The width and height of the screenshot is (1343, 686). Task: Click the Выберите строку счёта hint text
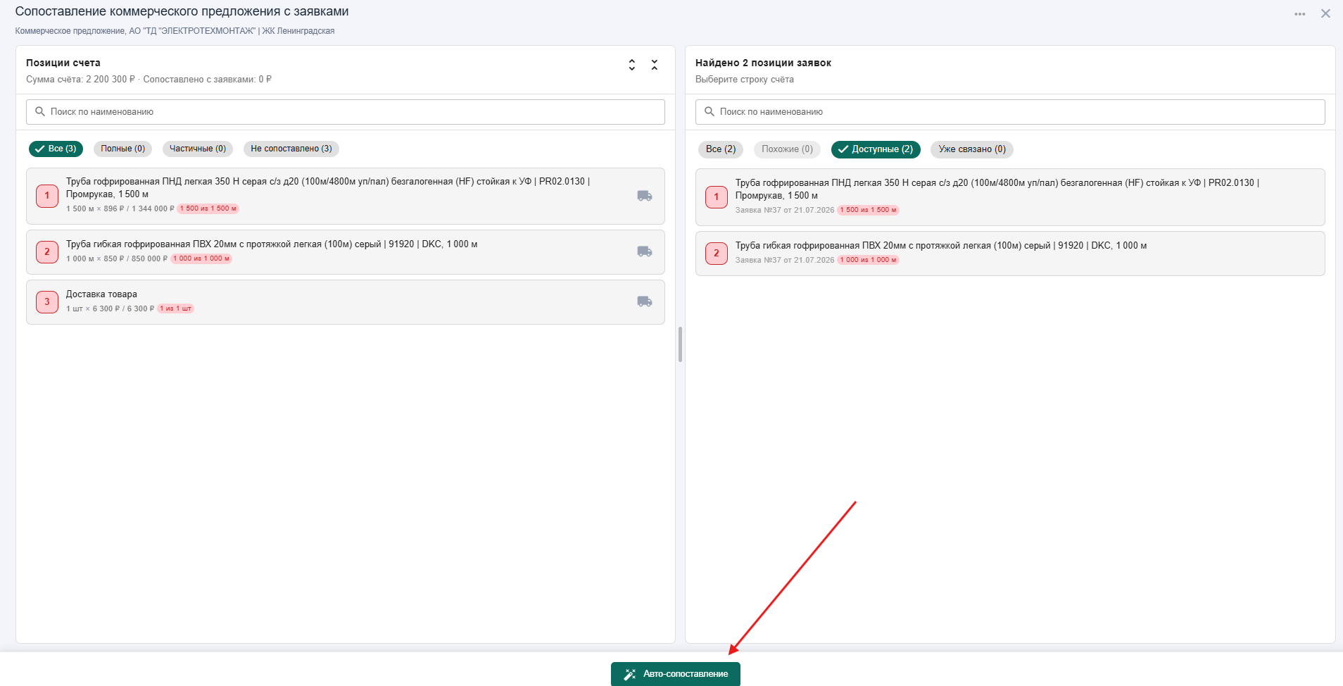745,80
